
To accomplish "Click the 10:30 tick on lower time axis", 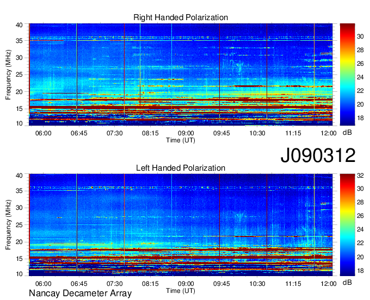I will click(x=257, y=284).
